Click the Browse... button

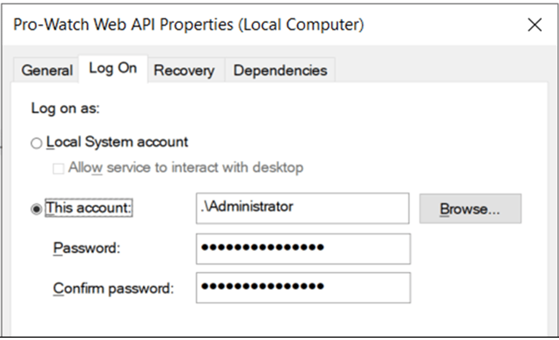(470, 208)
